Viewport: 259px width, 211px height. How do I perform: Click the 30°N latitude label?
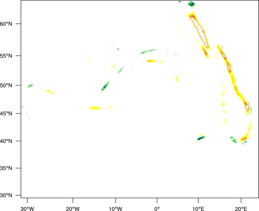tap(6, 195)
